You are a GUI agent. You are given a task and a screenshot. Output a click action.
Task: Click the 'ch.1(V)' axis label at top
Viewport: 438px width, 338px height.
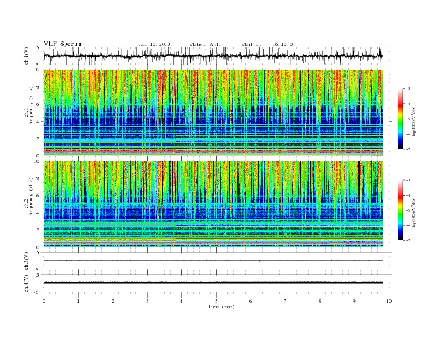pos(27,56)
